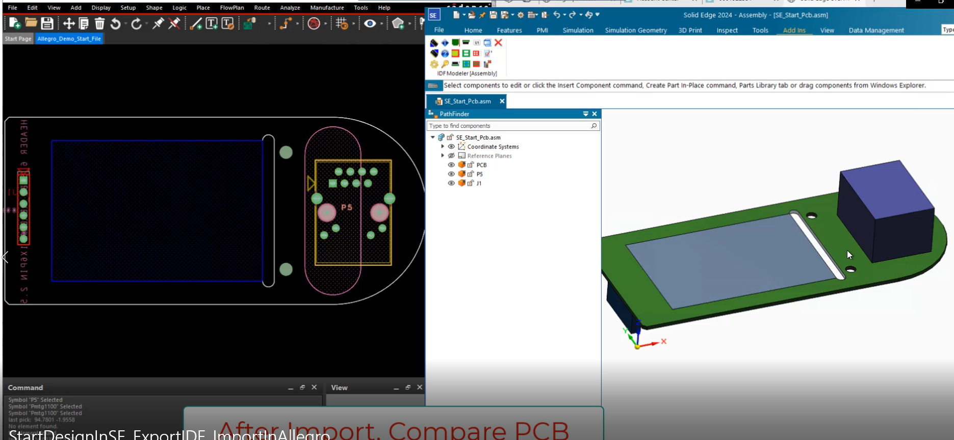Click the add shape polygon icon in Allegro
Screen dimensions: 954x440
click(398, 23)
